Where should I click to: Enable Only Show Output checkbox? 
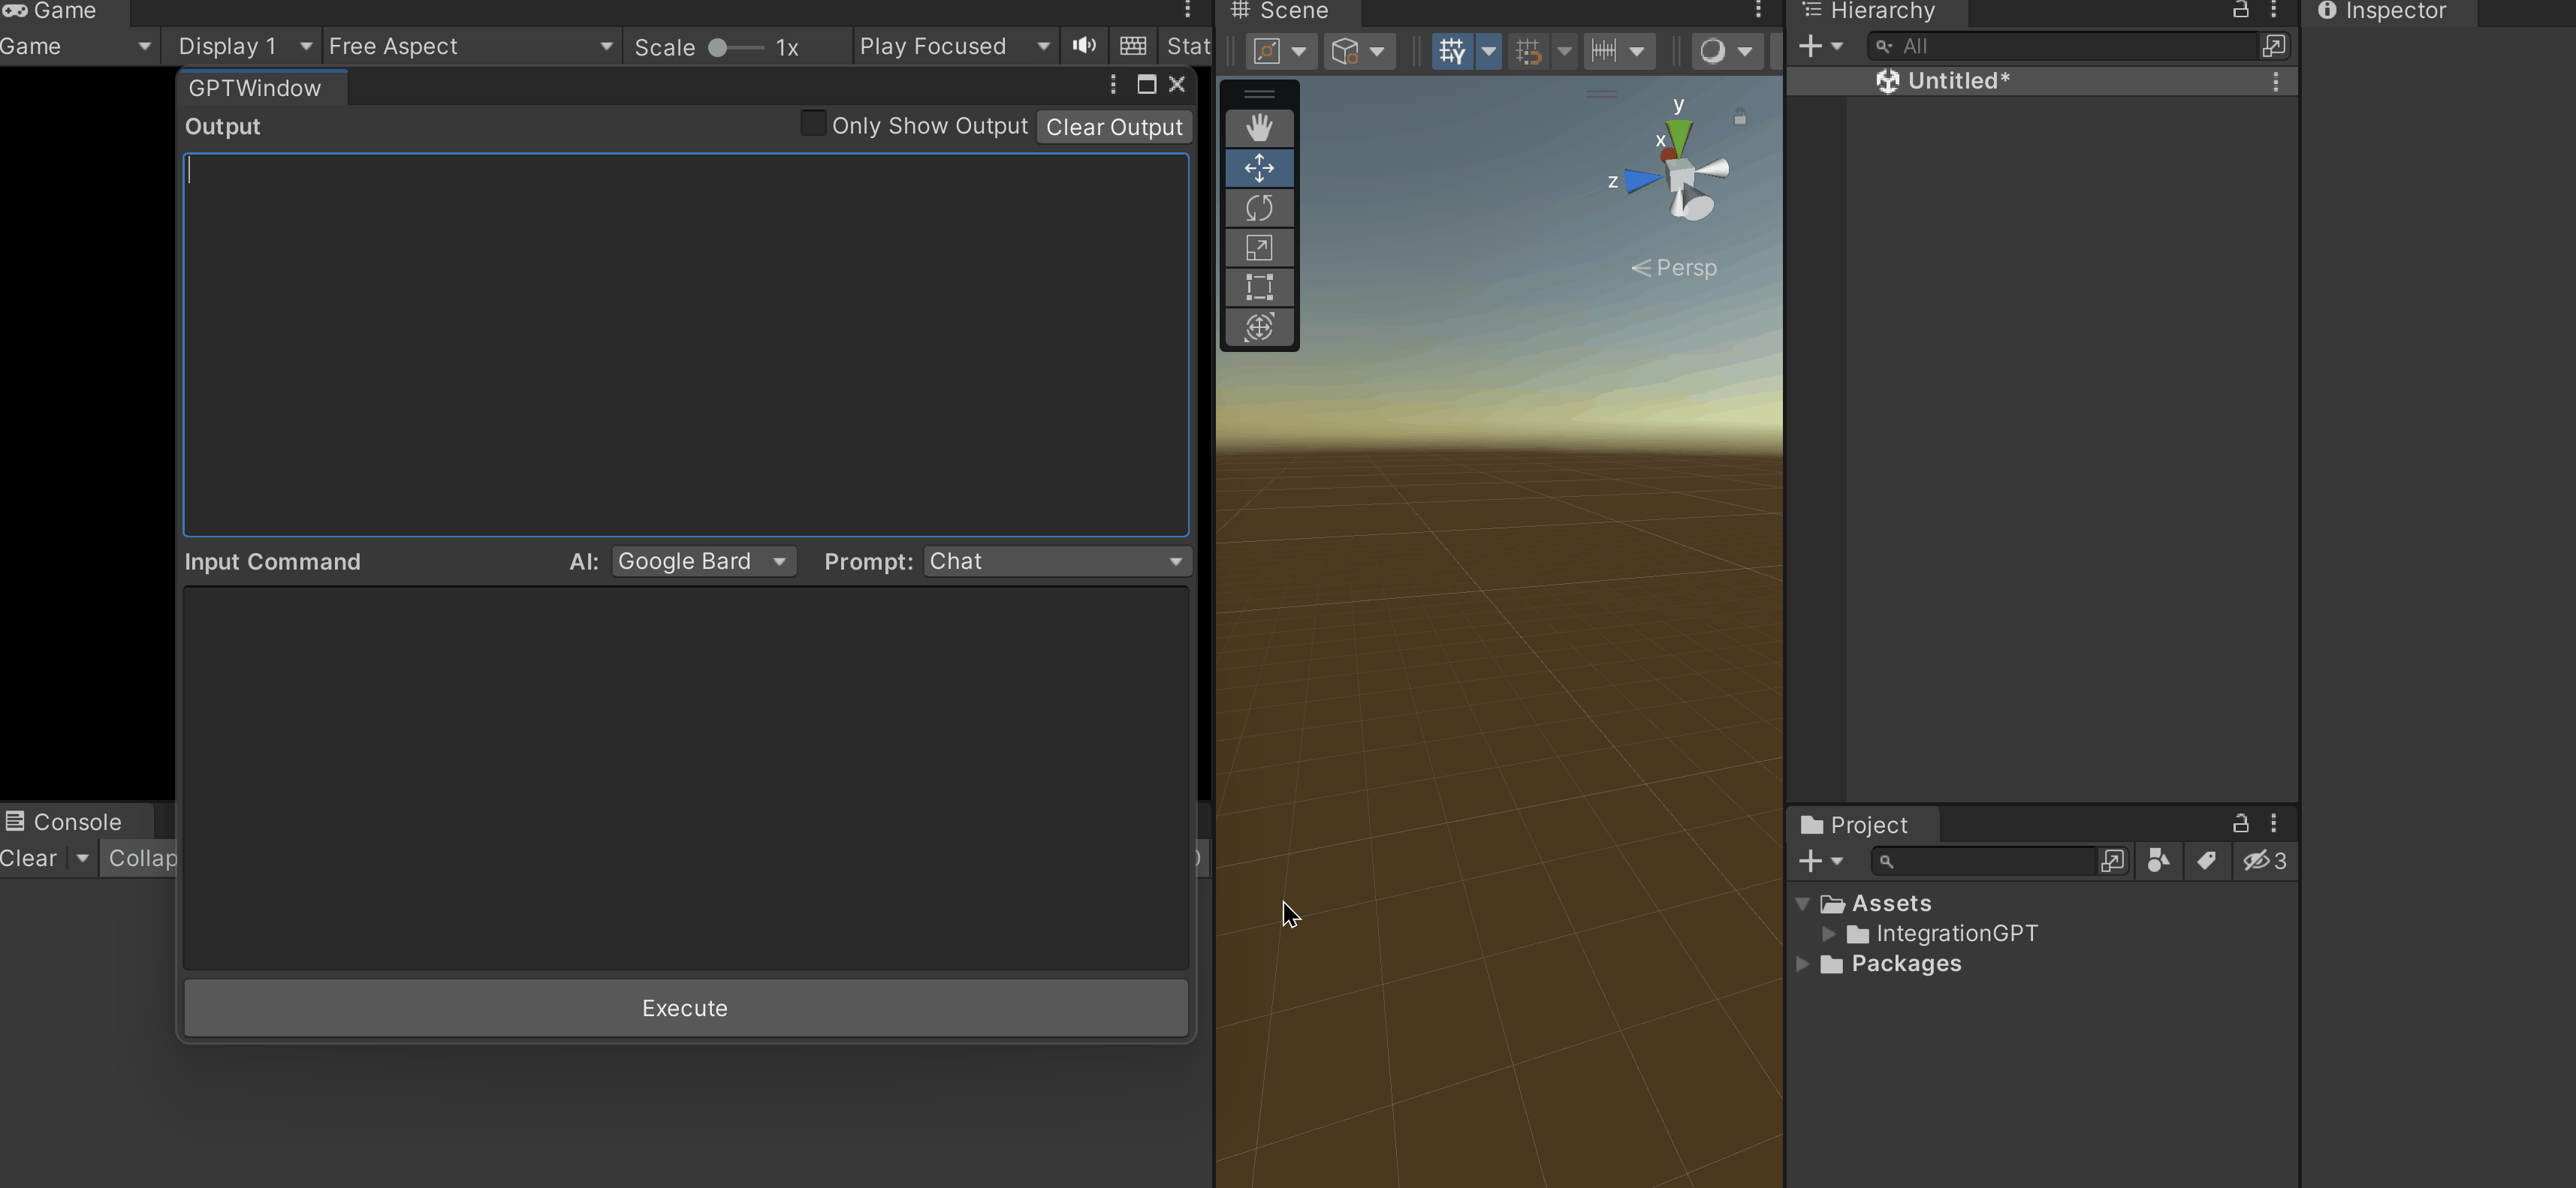pos(813,124)
